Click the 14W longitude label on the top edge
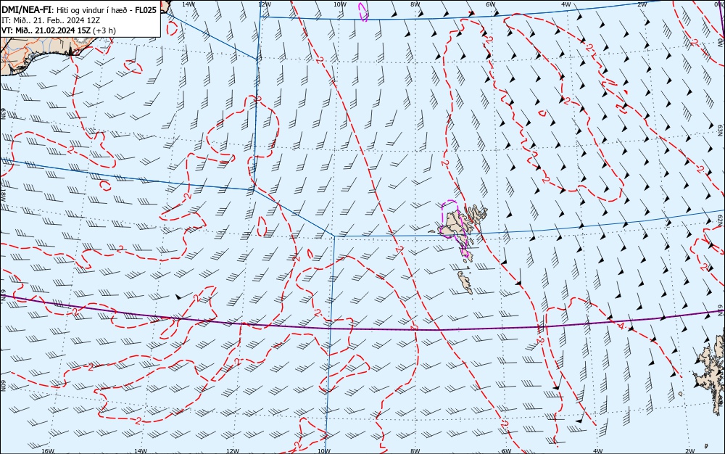Screen dimensions: 725x454 [188, 4]
